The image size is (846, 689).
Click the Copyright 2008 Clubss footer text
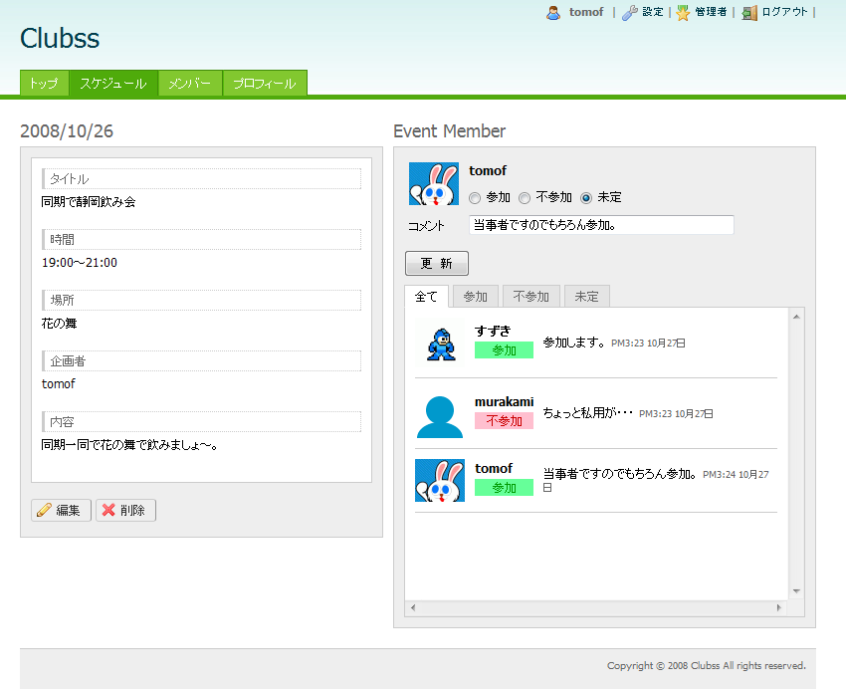pyautogui.click(x=707, y=665)
